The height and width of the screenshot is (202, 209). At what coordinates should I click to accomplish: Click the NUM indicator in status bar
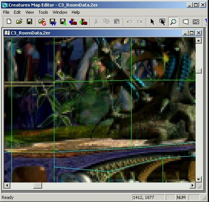coord(181,197)
